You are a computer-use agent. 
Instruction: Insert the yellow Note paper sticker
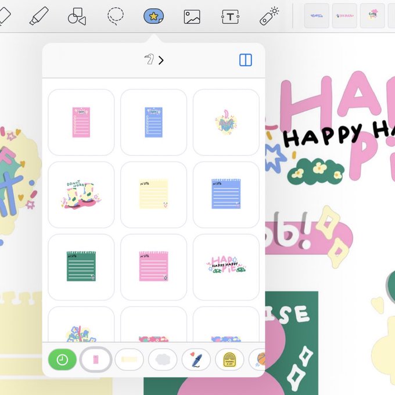tap(154, 195)
